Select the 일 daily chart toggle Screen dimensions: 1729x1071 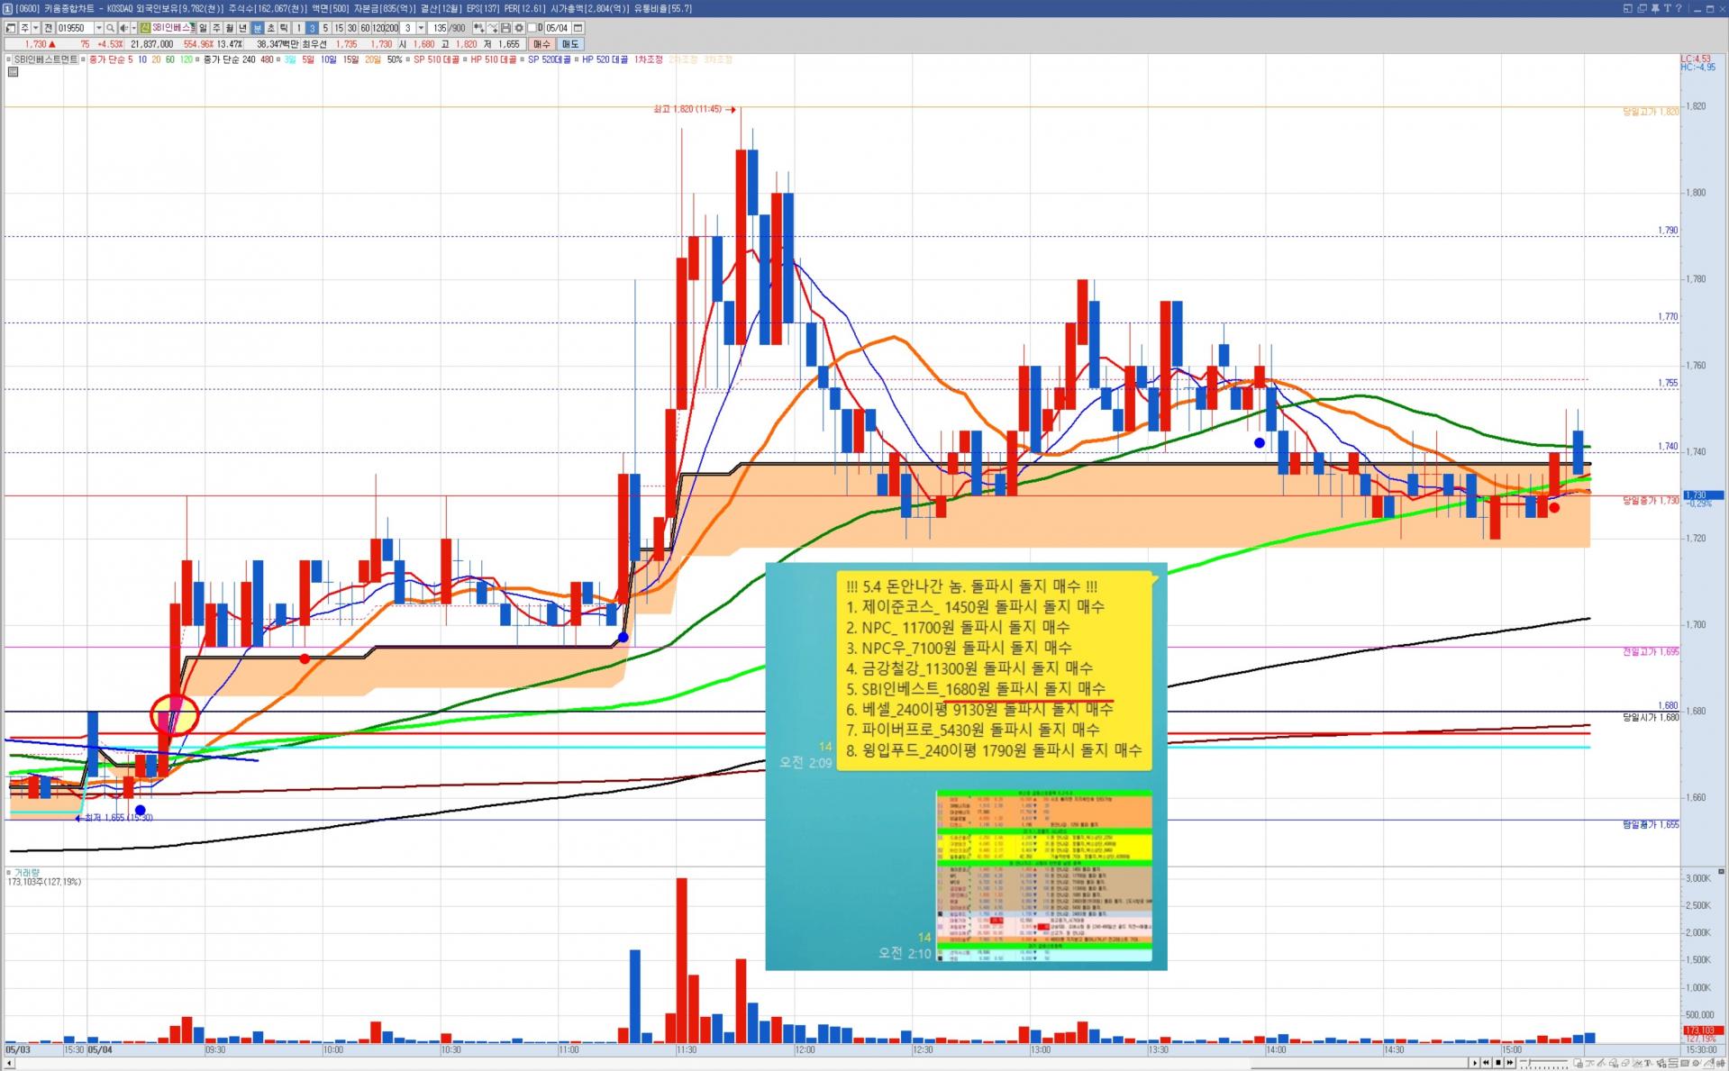[203, 28]
